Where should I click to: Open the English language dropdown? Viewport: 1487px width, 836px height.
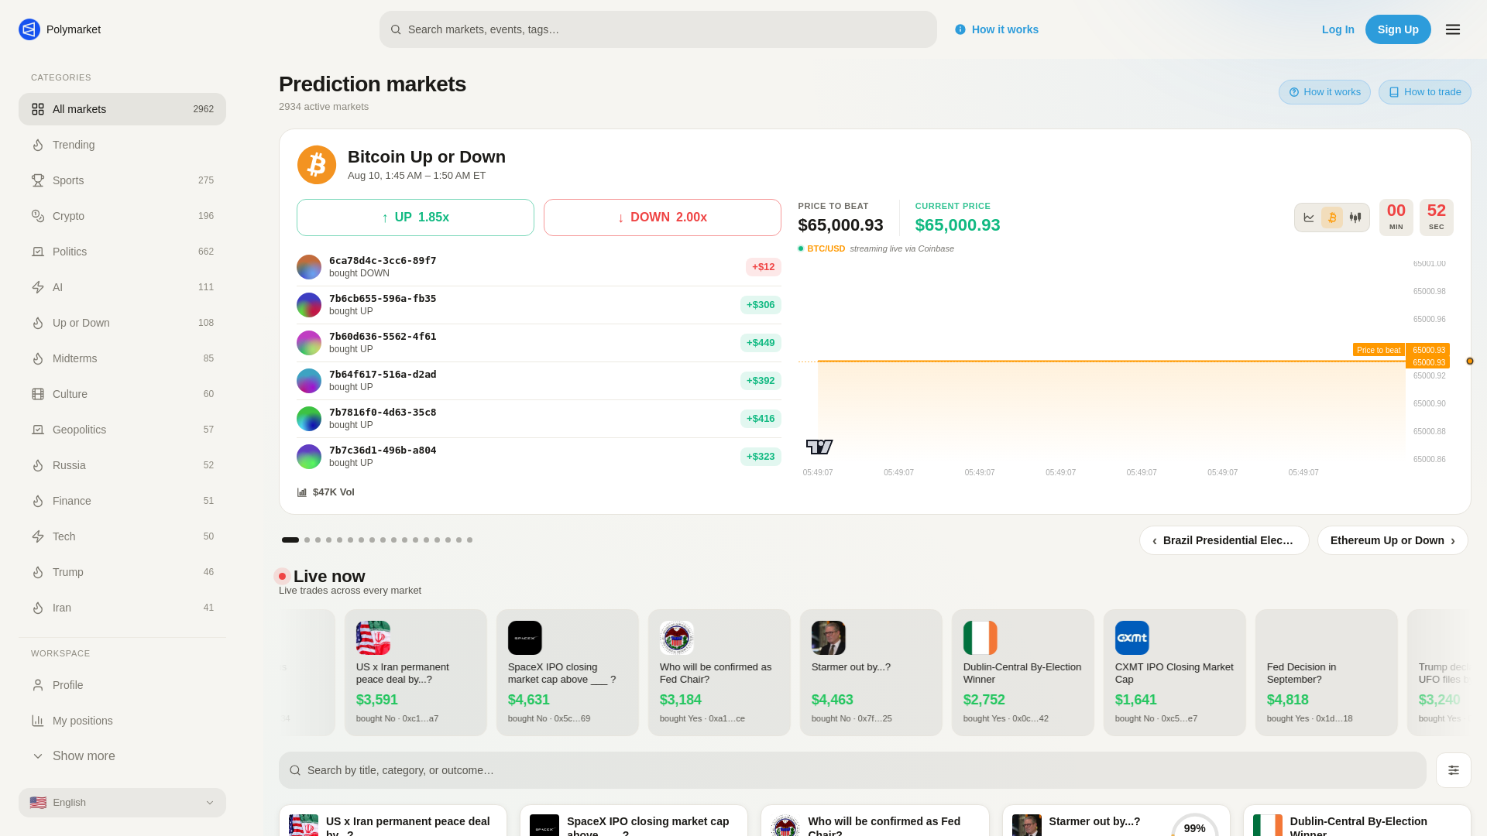pos(122,803)
